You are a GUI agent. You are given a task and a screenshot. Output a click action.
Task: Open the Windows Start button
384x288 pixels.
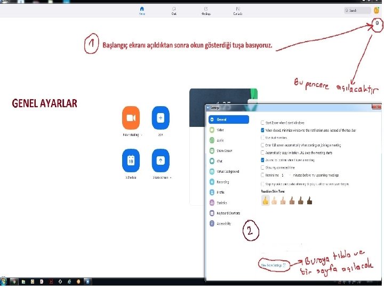[3, 282]
